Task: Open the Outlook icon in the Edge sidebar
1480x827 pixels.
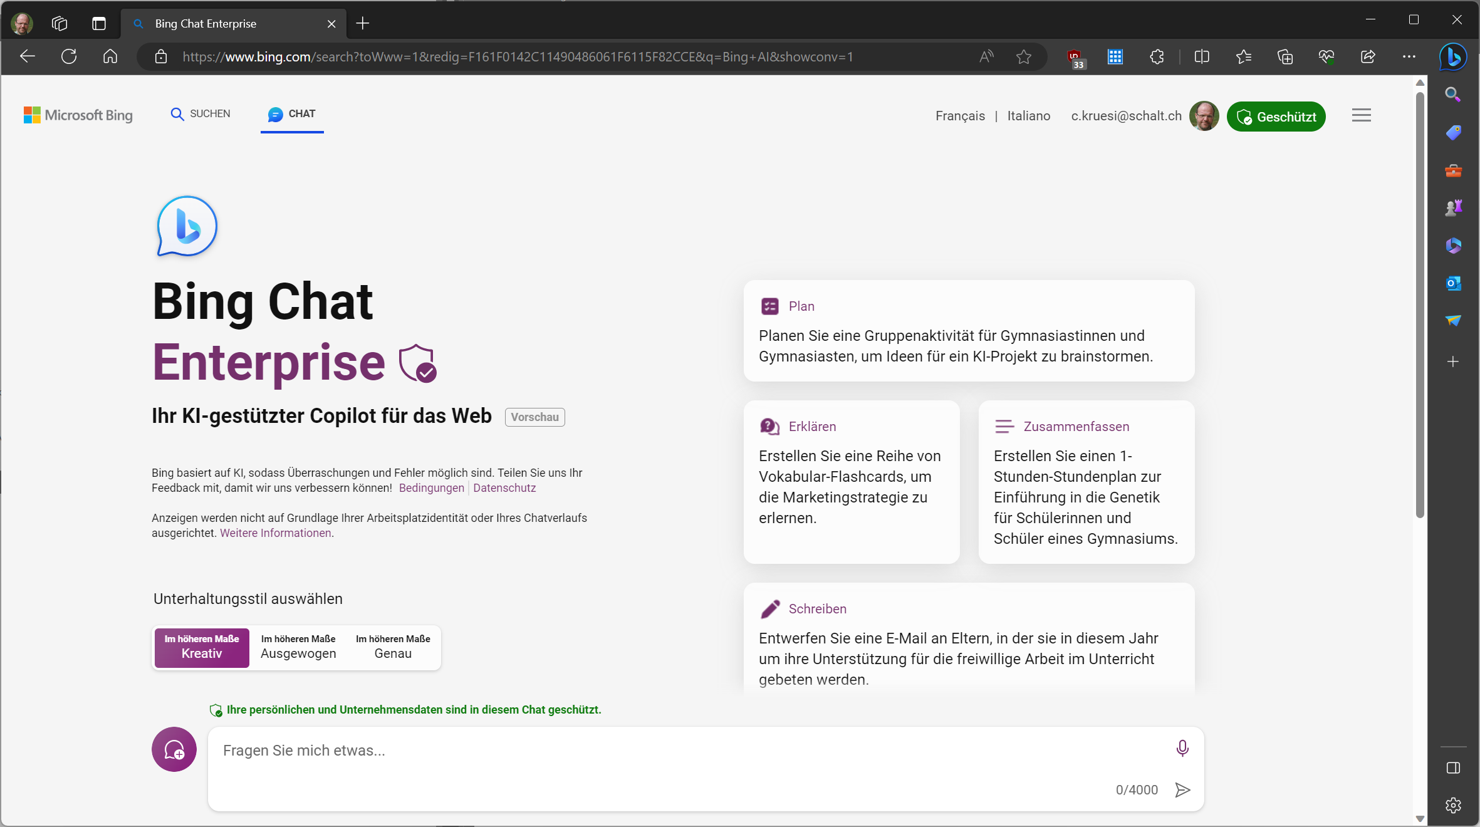Action: click(1453, 283)
